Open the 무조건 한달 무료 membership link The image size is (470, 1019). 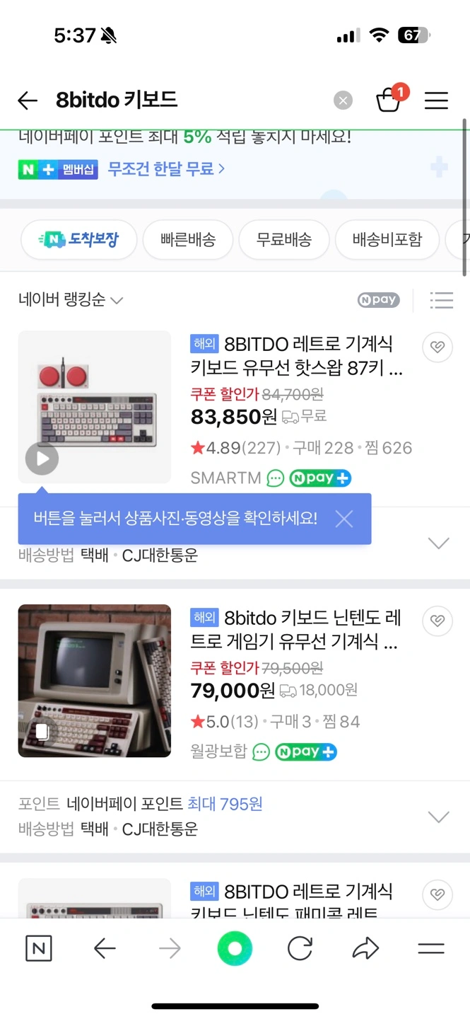tap(166, 168)
